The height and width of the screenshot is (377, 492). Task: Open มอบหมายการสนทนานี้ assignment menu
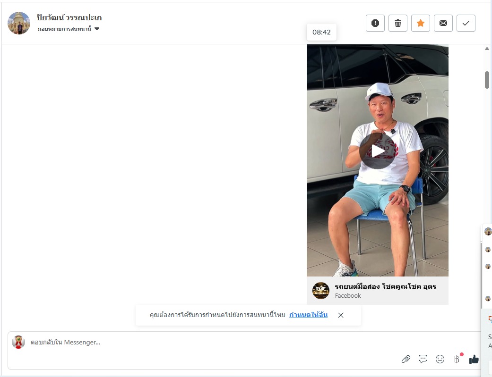pos(64,29)
